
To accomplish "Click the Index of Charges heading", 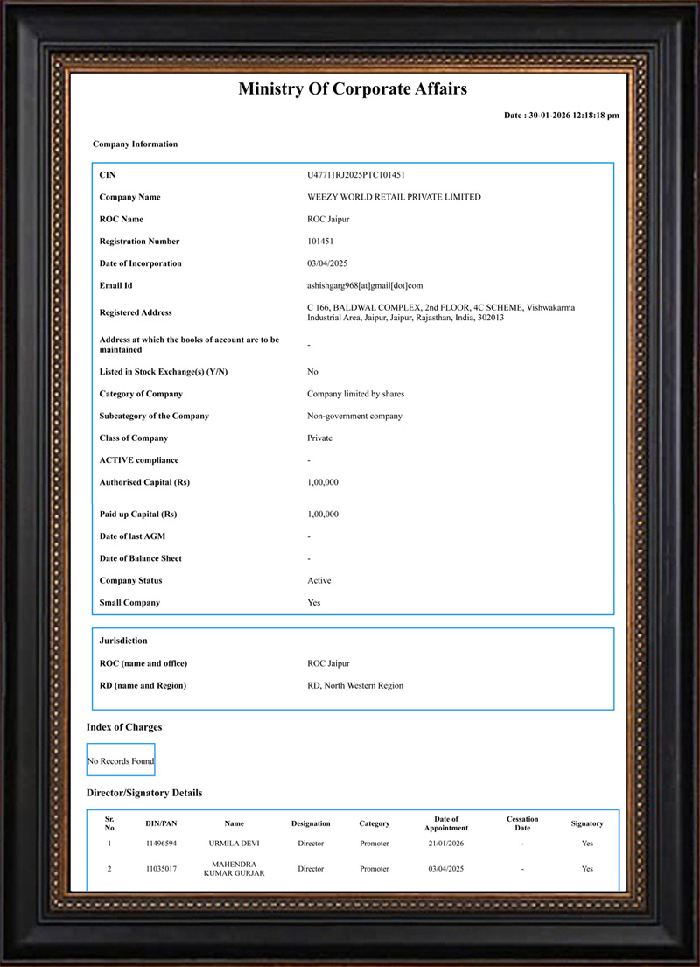I will click(124, 727).
